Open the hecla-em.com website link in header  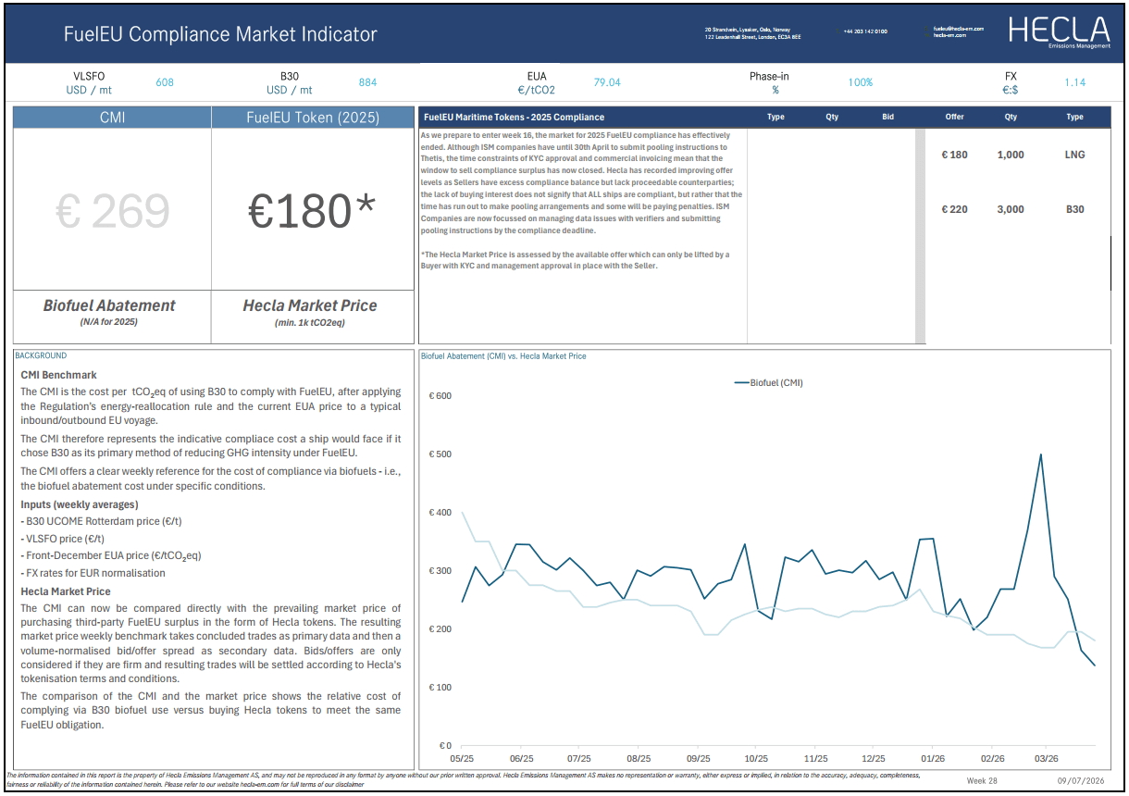tap(949, 35)
